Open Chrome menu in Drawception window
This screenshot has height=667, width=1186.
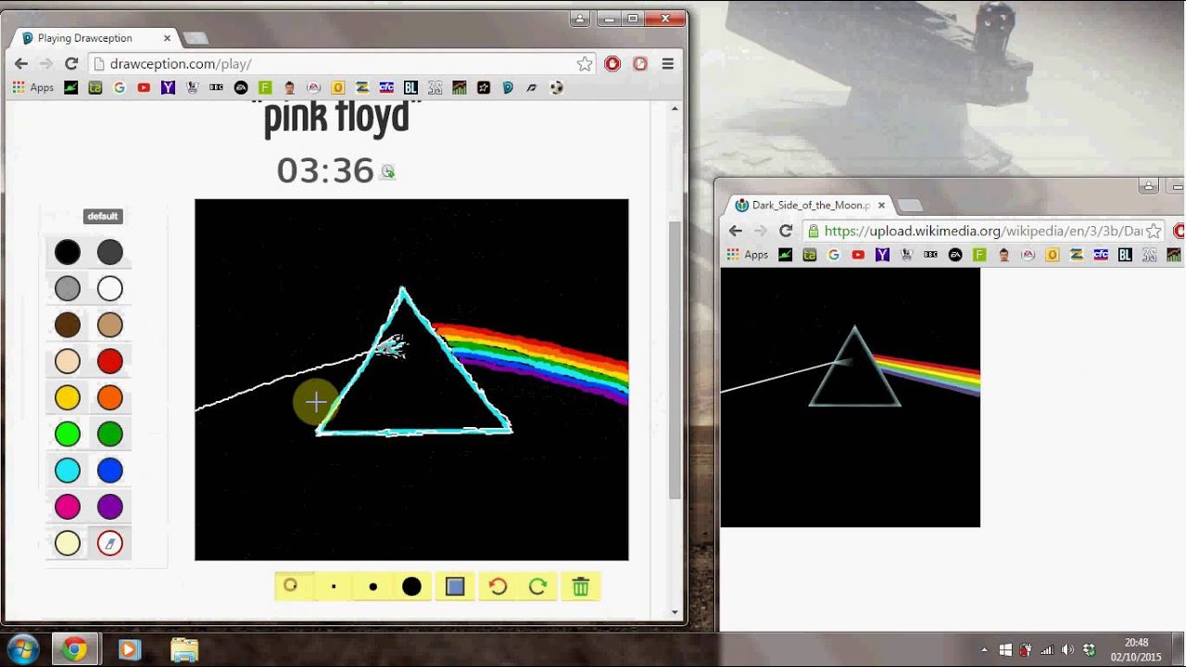click(667, 64)
